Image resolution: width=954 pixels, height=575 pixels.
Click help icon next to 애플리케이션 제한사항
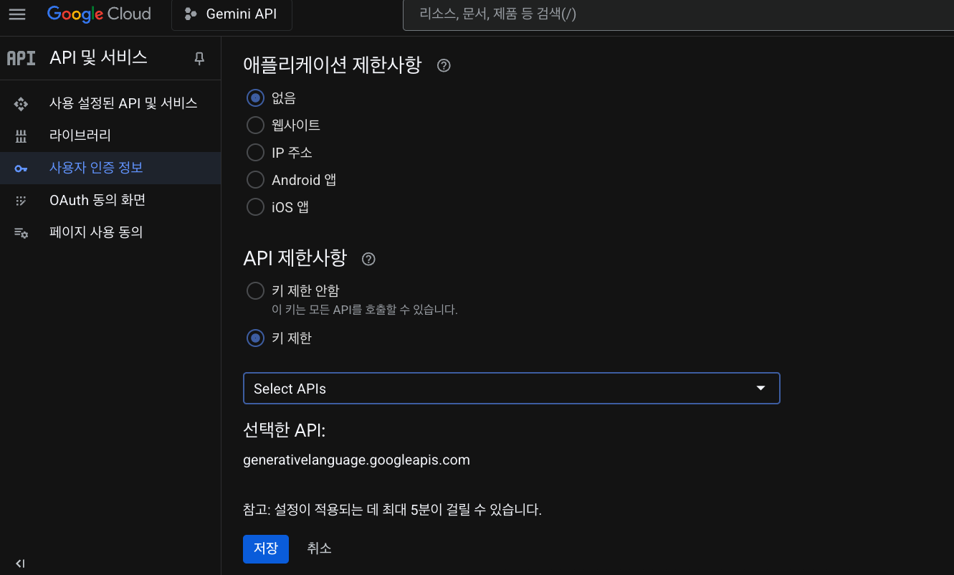pyautogui.click(x=444, y=66)
